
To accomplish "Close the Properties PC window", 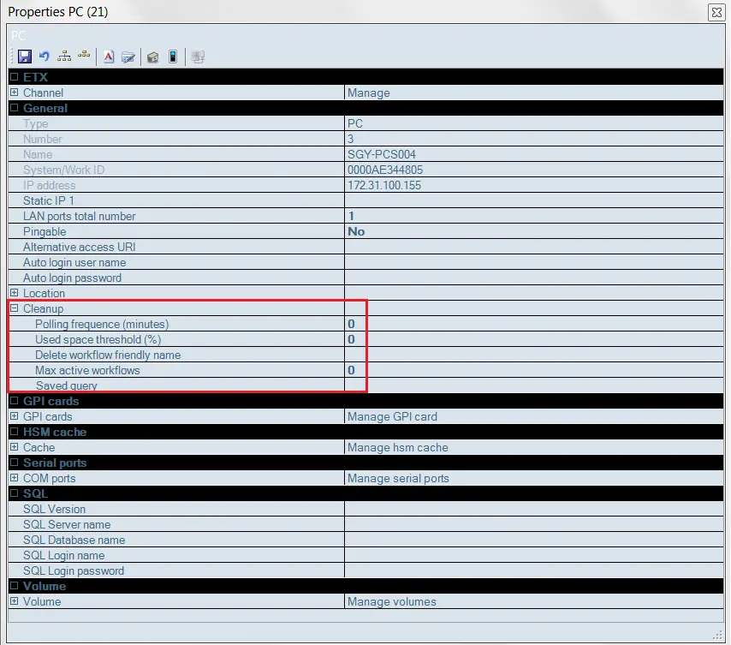I will click(x=716, y=12).
